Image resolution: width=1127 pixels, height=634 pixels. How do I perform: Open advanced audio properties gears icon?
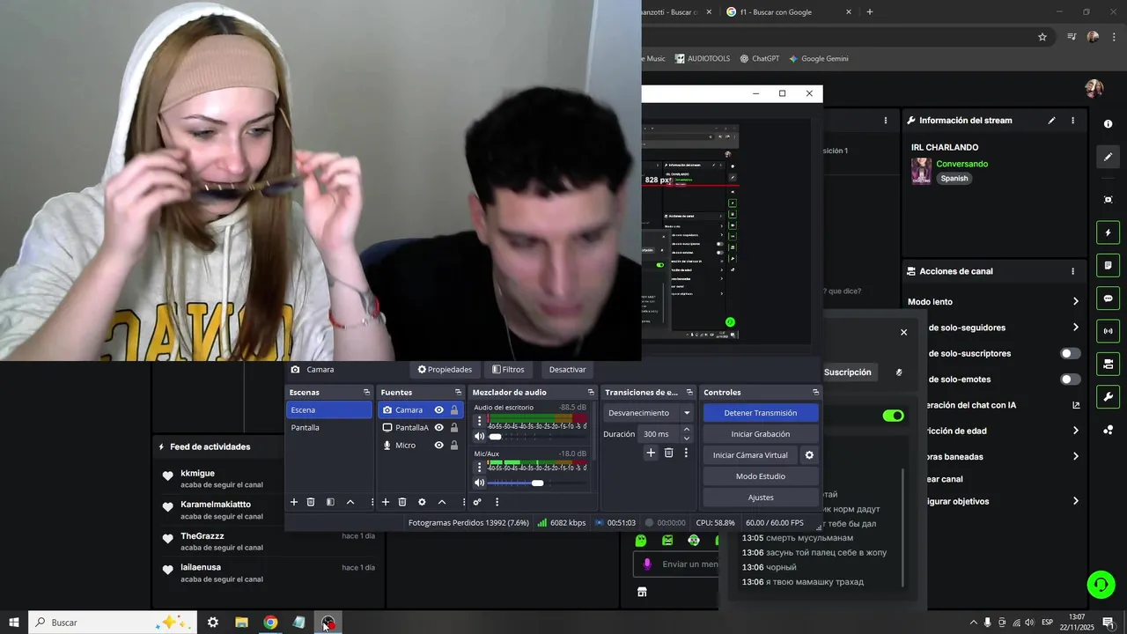pos(477,502)
